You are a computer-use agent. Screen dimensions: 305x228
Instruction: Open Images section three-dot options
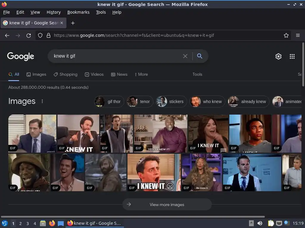click(42, 101)
